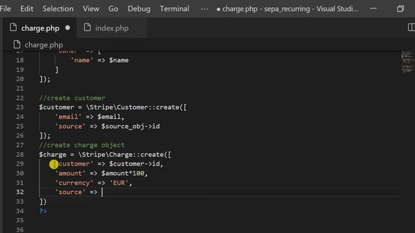This screenshot has height=233, width=415.
Task: Click line number 23 in gutter
Action: pyautogui.click(x=20, y=107)
